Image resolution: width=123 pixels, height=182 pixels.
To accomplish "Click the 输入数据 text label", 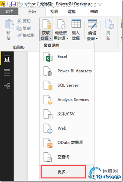I will (x=76, y=35).
